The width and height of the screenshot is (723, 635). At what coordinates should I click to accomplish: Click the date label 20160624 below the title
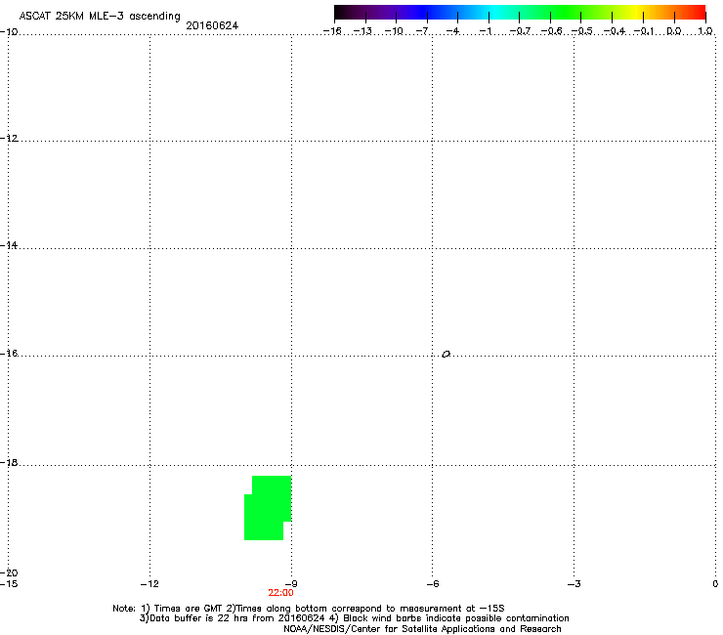(x=212, y=25)
